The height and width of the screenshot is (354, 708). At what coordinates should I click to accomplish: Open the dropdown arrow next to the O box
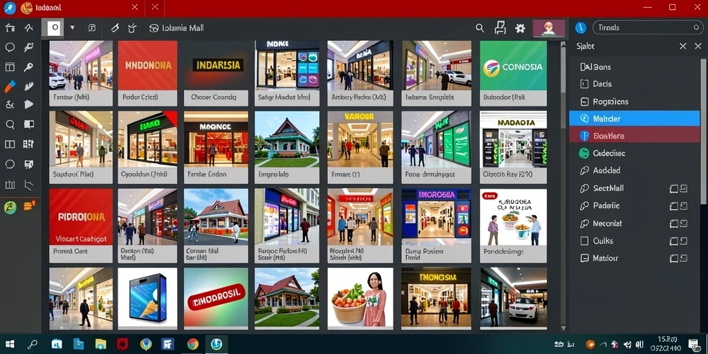coord(72,28)
